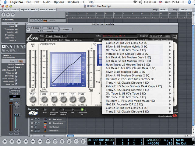Image resolution: width=195 pixels, height=146 pixels.
Task: Open the Snap Smart dropdown
Action: tap(164, 9)
